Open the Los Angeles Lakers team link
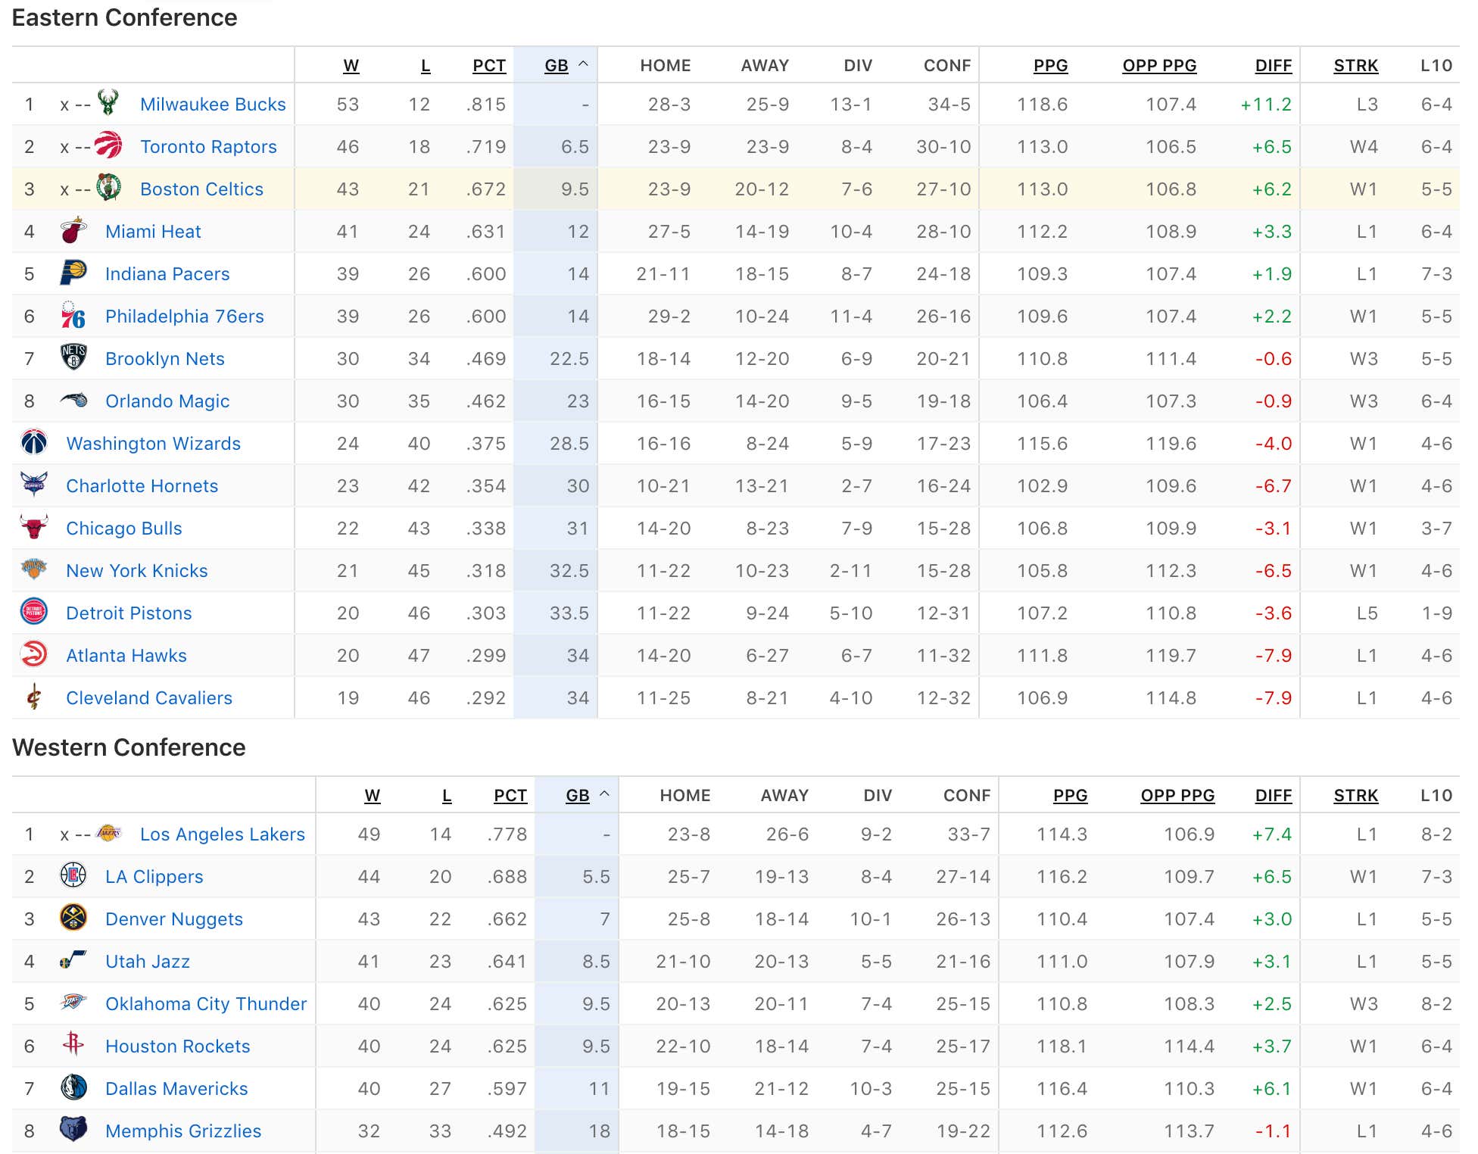Viewport: 1478px width, 1154px height. click(223, 834)
